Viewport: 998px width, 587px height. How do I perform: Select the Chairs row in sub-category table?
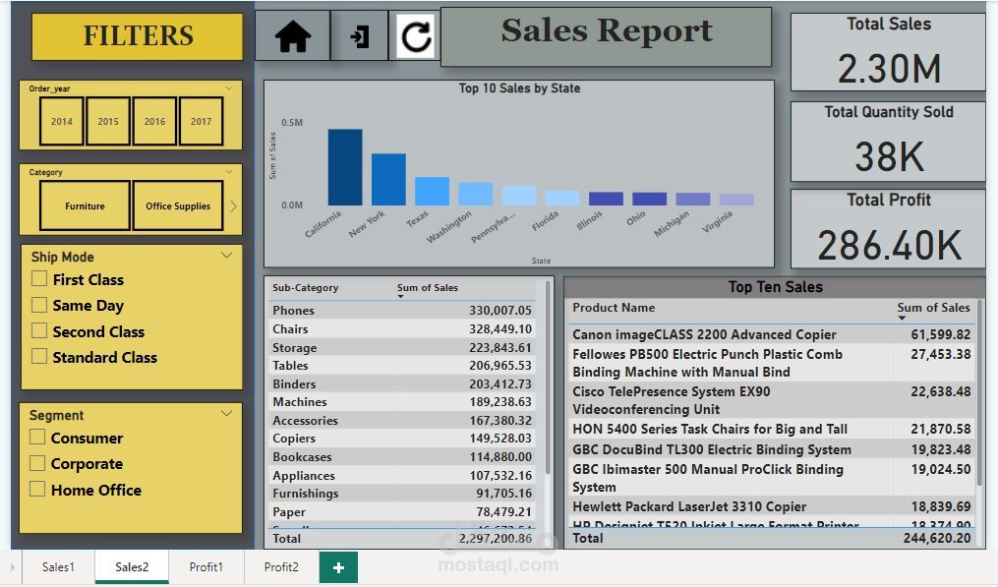point(402,328)
